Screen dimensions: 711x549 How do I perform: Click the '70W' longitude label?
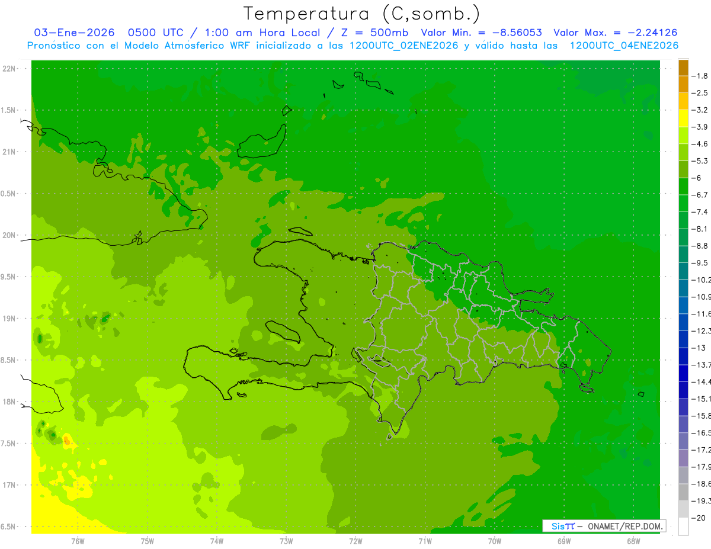click(x=495, y=540)
